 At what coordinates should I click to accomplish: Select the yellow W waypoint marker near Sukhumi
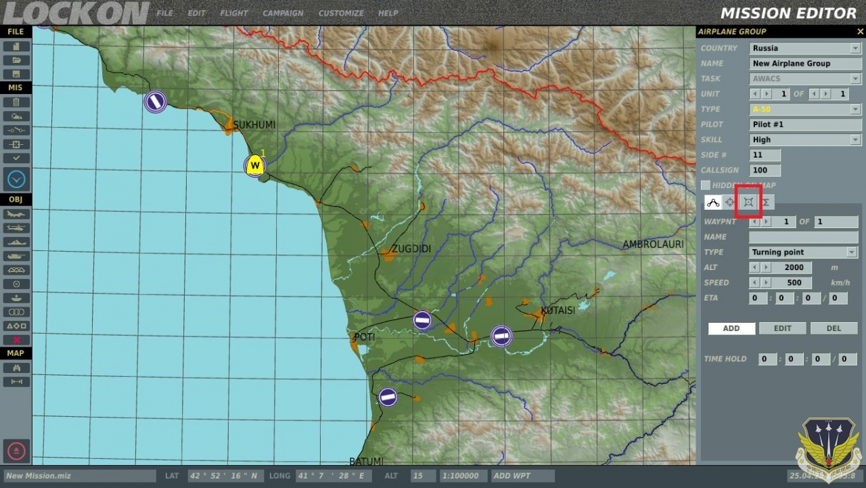click(x=254, y=165)
